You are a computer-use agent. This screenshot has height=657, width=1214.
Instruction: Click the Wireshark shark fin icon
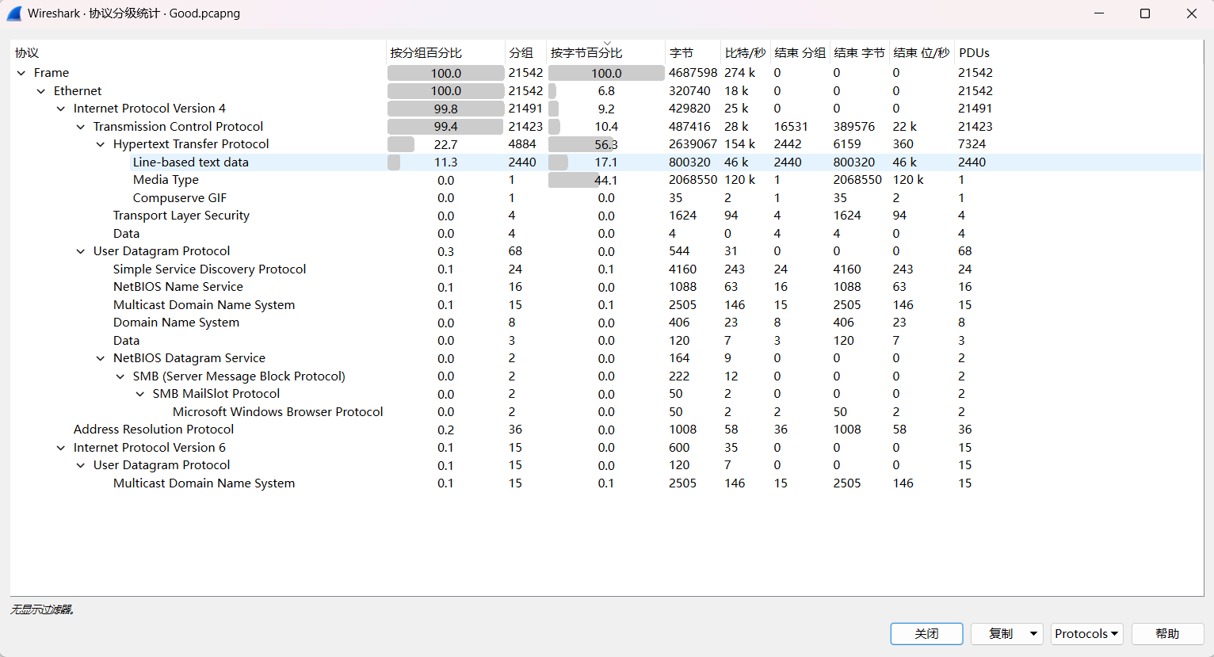point(13,13)
